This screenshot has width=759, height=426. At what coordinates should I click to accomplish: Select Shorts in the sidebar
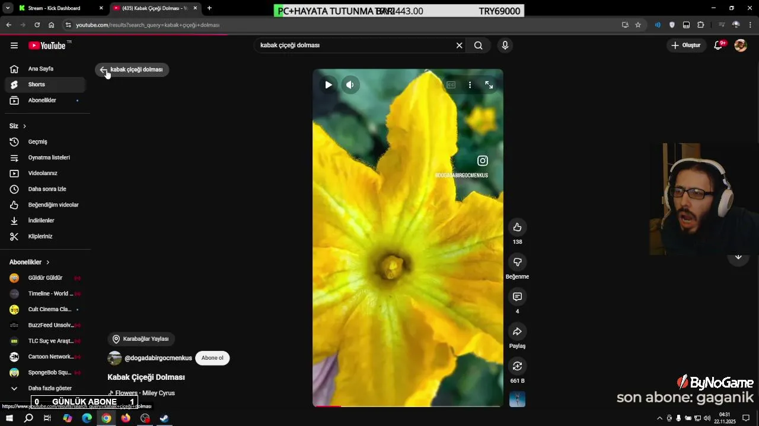45,85
